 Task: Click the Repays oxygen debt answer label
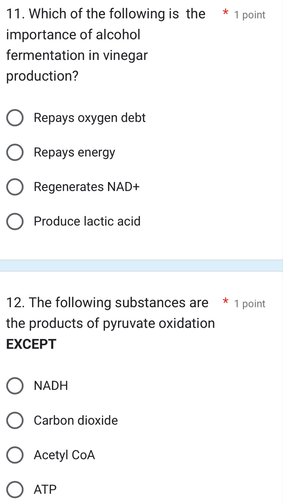90,118
